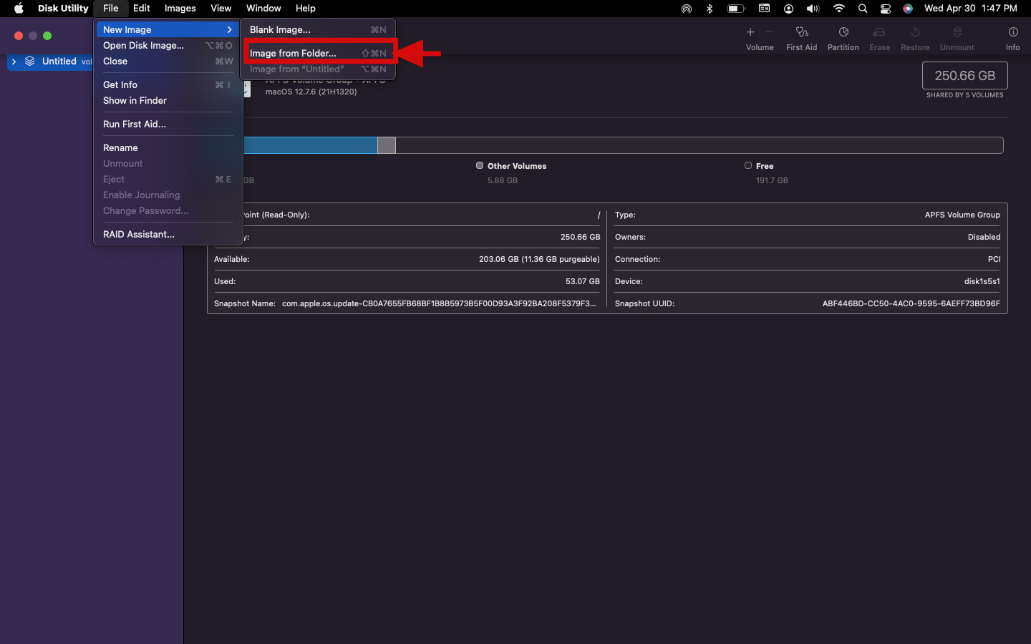Open the Edit menu

point(141,9)
